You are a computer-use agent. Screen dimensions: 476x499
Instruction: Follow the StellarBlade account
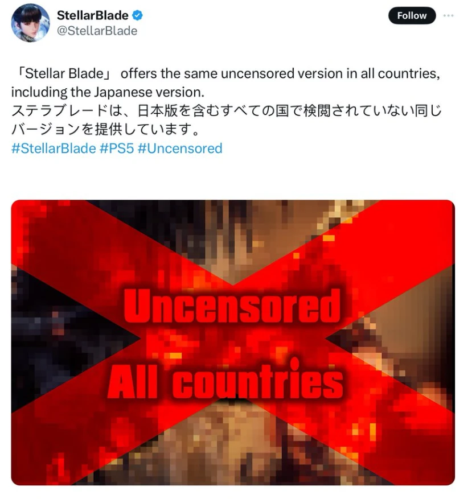click(412, 15)
